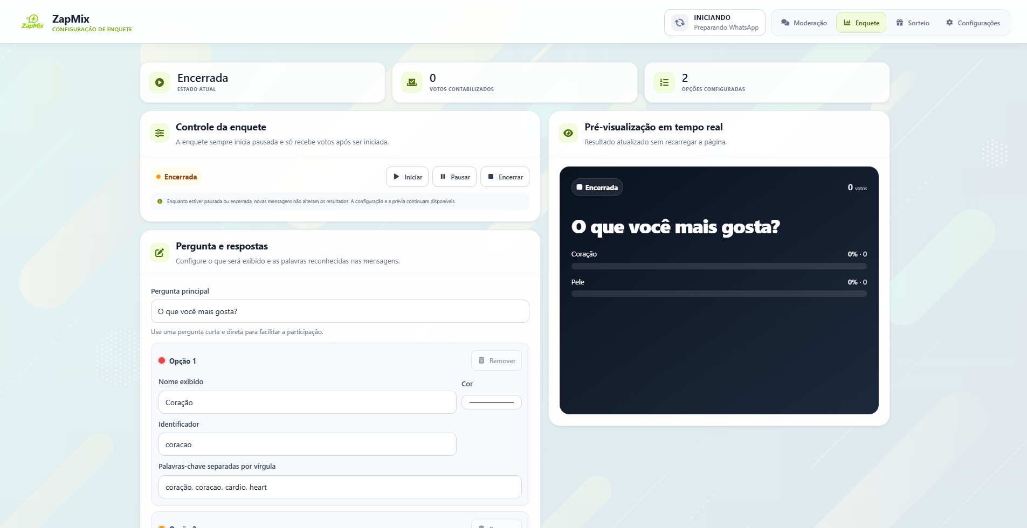Click the Palavras-chave field with coração keywords
This screenshot has width=1027, height=528.
click(x=340, y=487)
